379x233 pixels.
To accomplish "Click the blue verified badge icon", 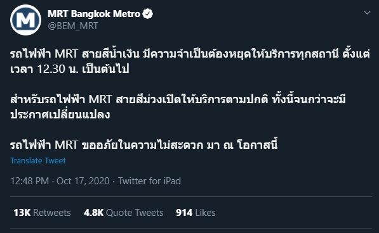I will click(147, 14).
